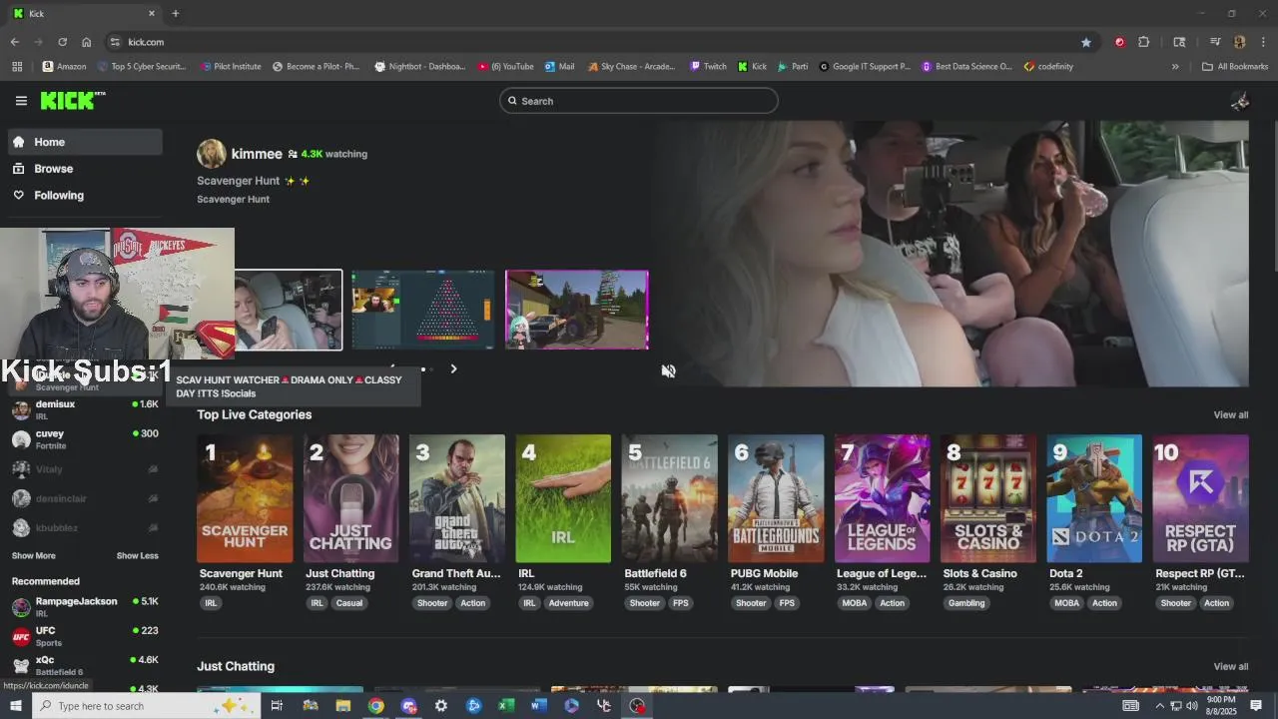Screen dimensions: 1278x719
Task: Open All Bookmarks folder
Action: pyautogui.click(x=1235, y=67)
